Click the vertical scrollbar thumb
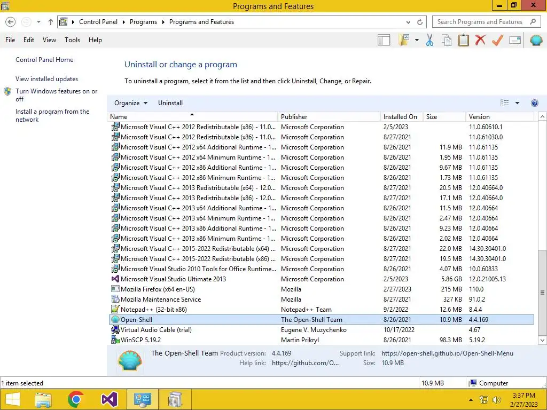547x410 pixels. (x=542, y=292)
